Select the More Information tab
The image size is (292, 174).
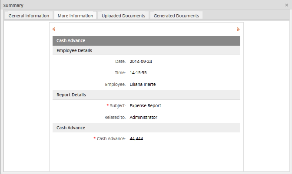[x=75, y=16]
